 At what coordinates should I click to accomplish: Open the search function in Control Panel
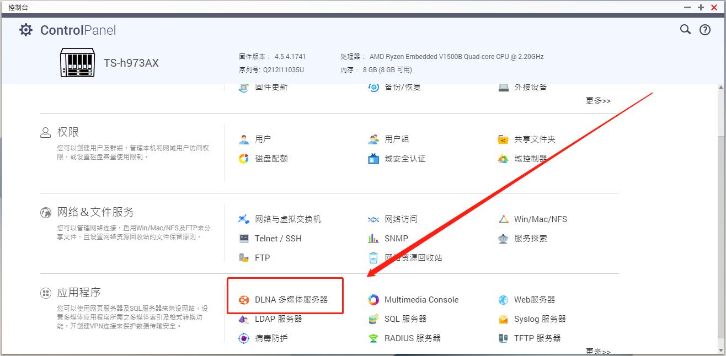(685, 30)
